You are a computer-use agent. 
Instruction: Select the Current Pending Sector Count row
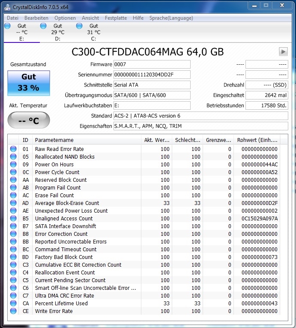[144, 280]
